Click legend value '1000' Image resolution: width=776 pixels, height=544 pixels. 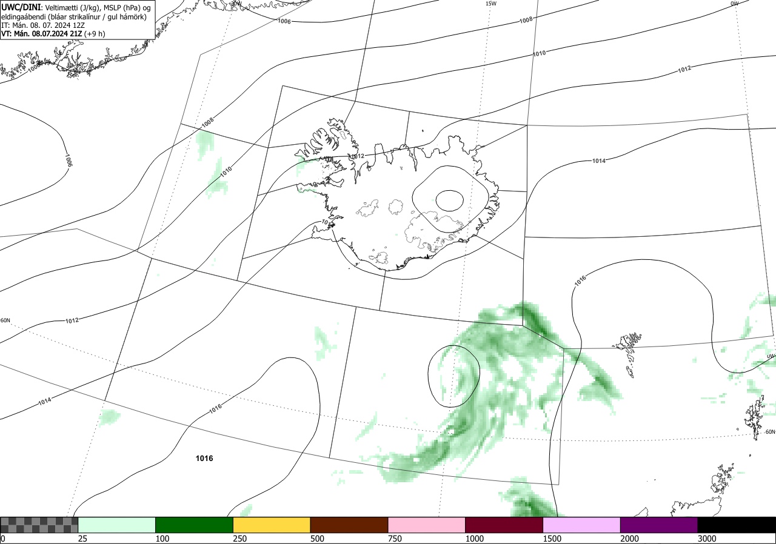coord(475,539)
